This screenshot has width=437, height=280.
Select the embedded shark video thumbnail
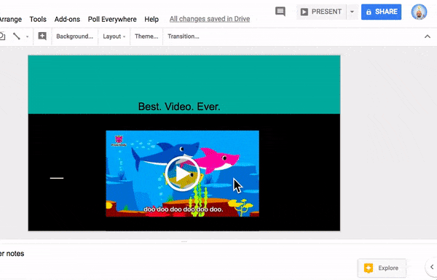[183, 174]
